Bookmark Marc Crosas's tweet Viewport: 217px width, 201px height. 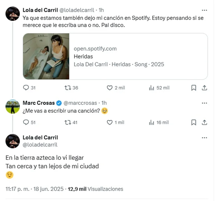tap(194, 122)
